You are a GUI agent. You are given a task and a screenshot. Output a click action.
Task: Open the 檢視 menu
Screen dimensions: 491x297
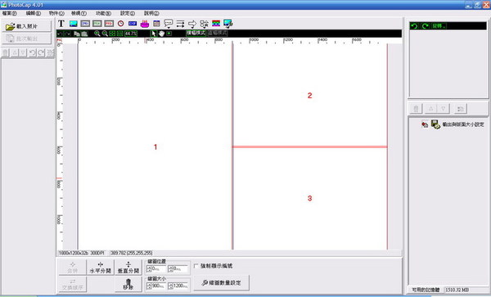coord(79,13)
